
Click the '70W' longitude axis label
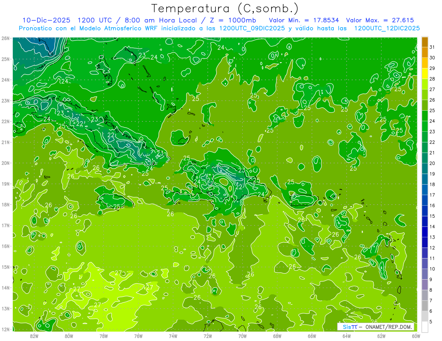[242, 336]
